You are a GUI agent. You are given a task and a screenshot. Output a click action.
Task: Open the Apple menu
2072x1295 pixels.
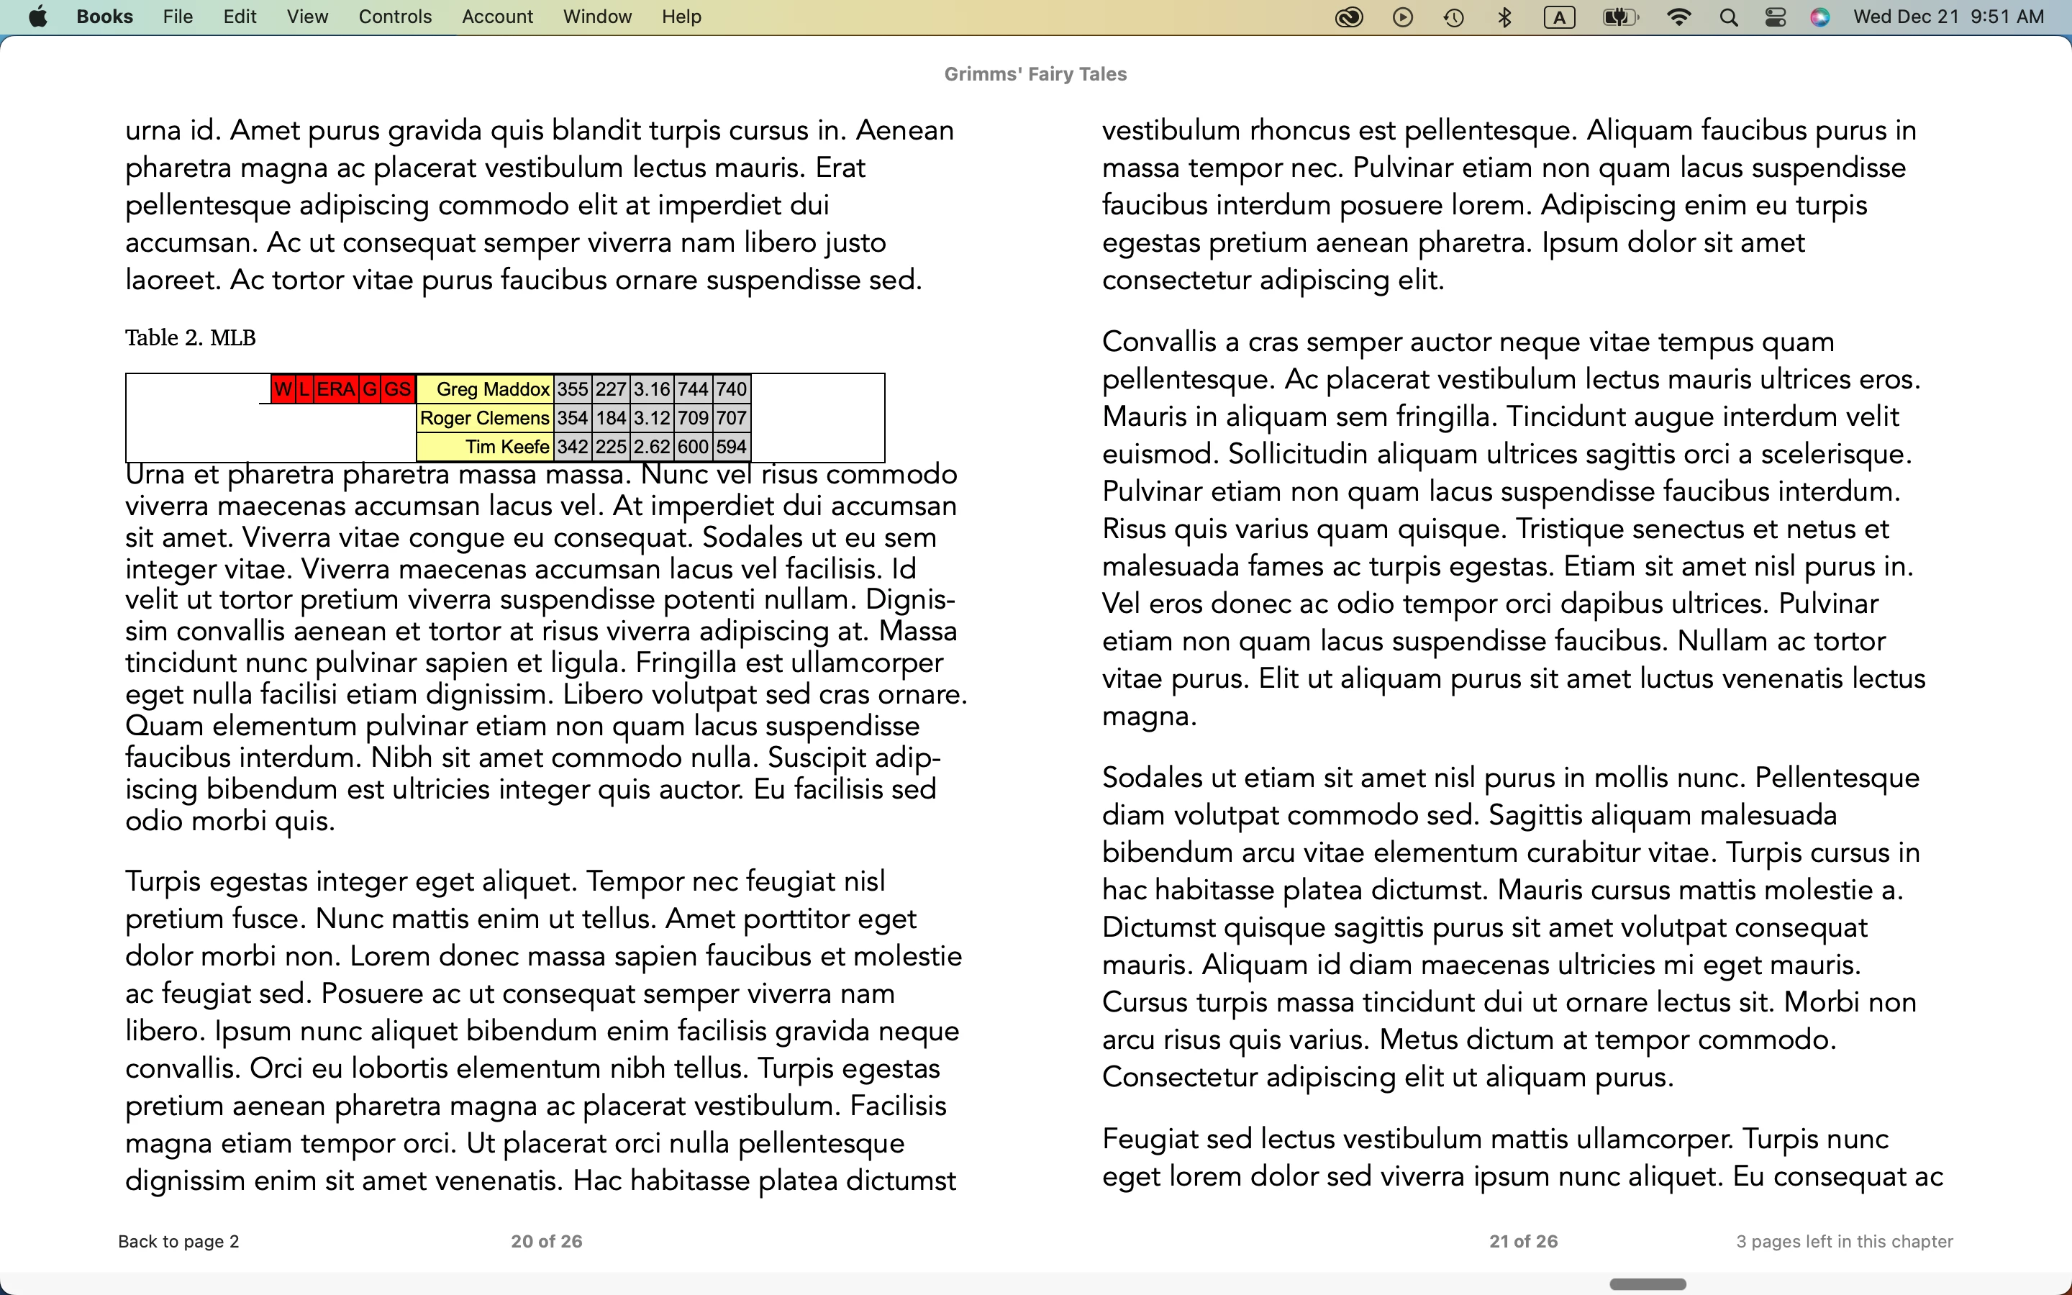(37, 17)
